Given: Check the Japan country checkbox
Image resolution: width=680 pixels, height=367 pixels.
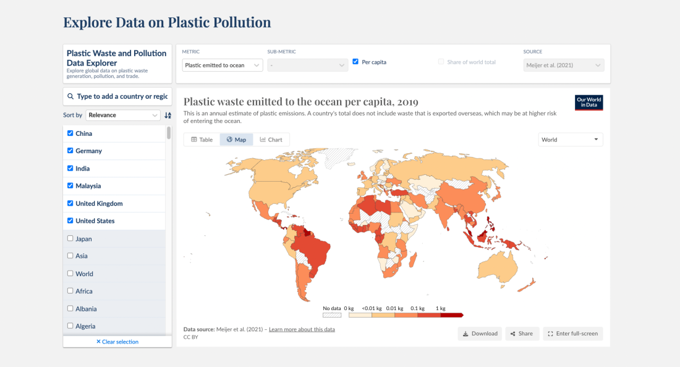Looking at the screenshot, I should (70, 238).
